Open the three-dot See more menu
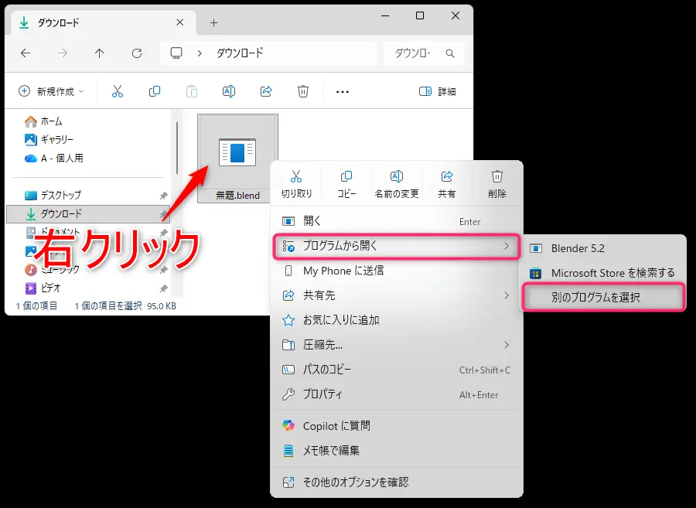The image size is (696, 508). pyautogui.click(x=343, y=92)
